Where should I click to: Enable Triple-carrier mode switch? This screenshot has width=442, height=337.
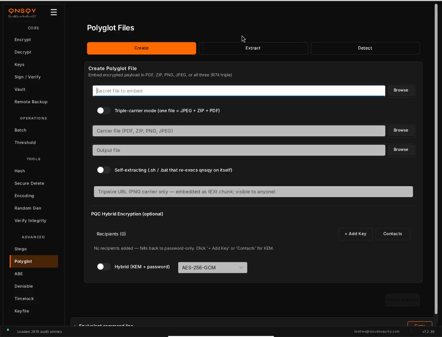pyautogui.click(x=104, y=110)
